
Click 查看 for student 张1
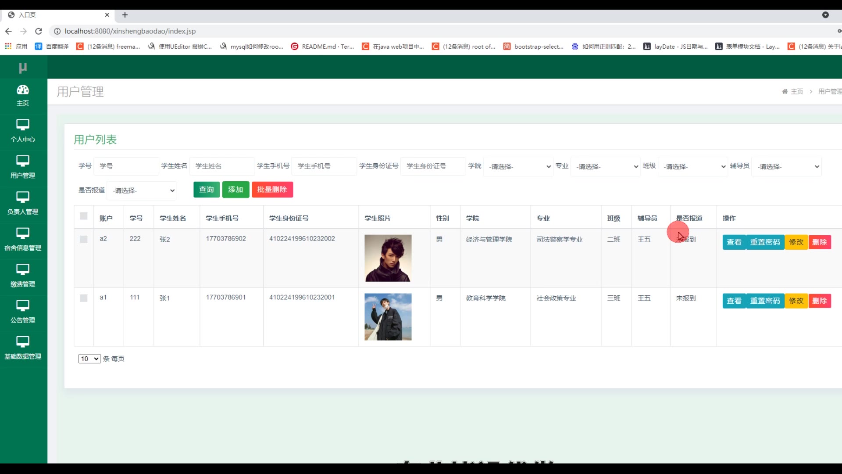[x=734, y=301]
